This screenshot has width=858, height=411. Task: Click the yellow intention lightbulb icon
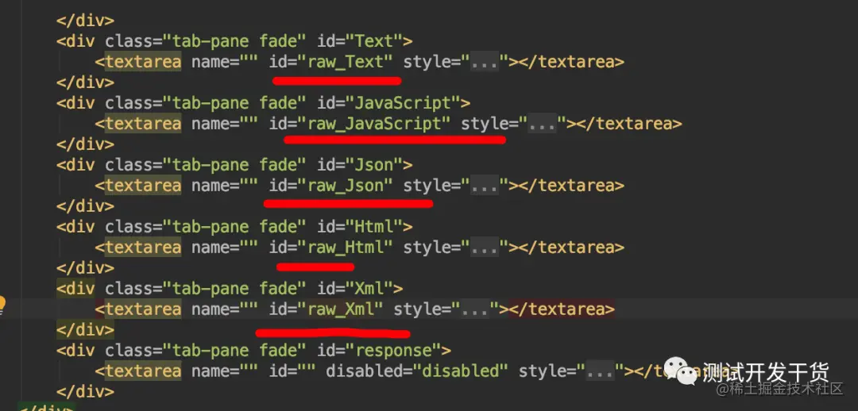(x=2, y=305)
